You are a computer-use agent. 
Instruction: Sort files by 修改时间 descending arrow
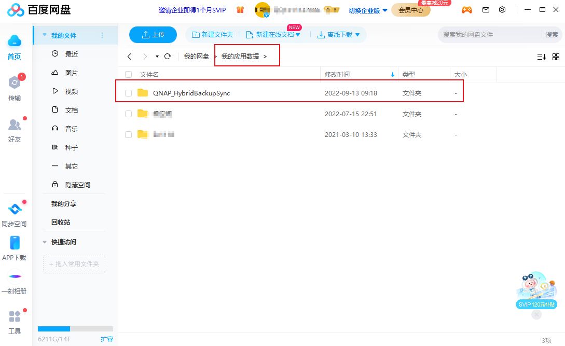tap(393, 74)
